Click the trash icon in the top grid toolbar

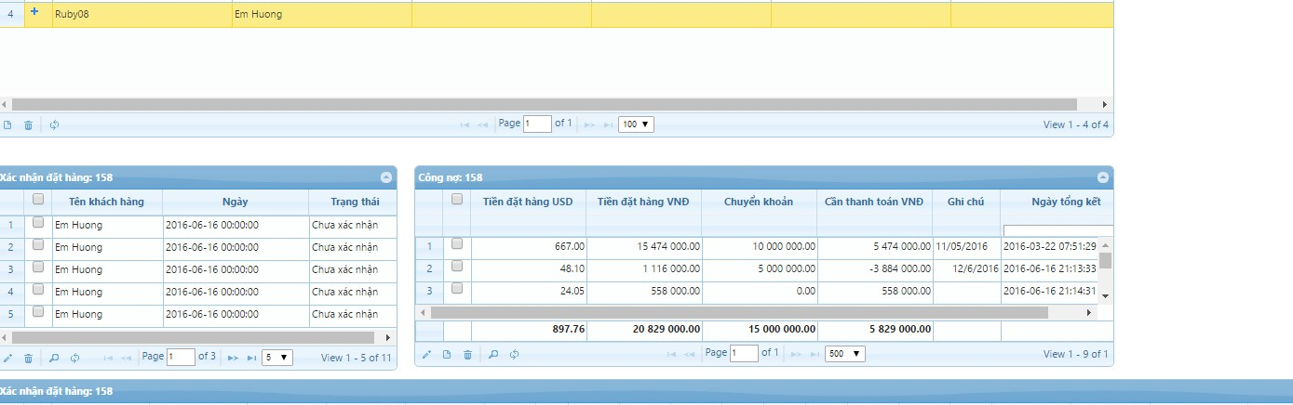click(x=28, y=124)
